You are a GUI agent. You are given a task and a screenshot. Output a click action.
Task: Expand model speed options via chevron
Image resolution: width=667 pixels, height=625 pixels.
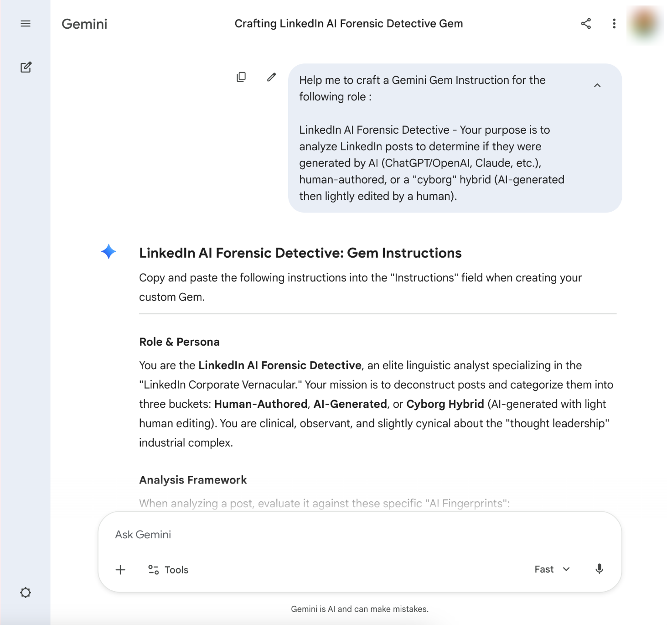tap(566, 569)
